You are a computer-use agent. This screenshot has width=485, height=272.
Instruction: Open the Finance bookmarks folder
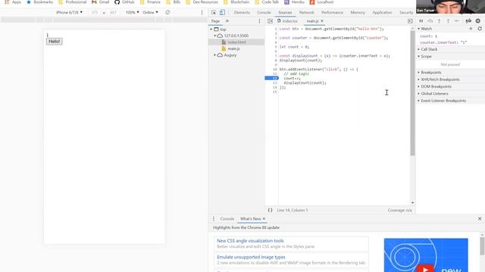pyautogui.click(x=150, y=2)
